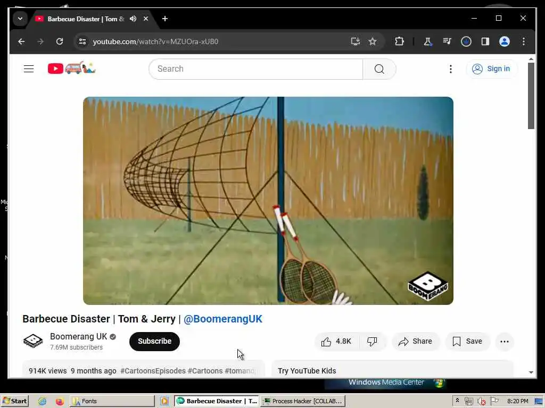Open the YouTube hamburger guide menu
This screenshot has height=408, width=545.
point(29,69)
